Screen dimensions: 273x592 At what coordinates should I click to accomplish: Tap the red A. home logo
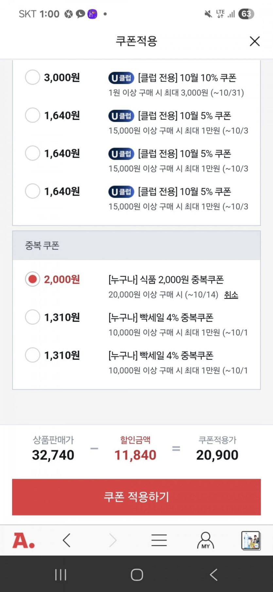pyautogui.click(x=24, y=540)
